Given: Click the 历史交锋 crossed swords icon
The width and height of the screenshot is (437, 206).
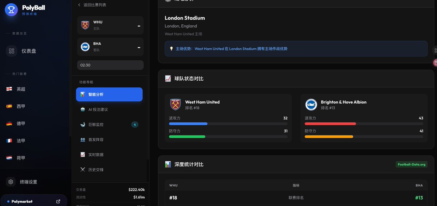Looking at the screenshot, I should tap(83, 170).
